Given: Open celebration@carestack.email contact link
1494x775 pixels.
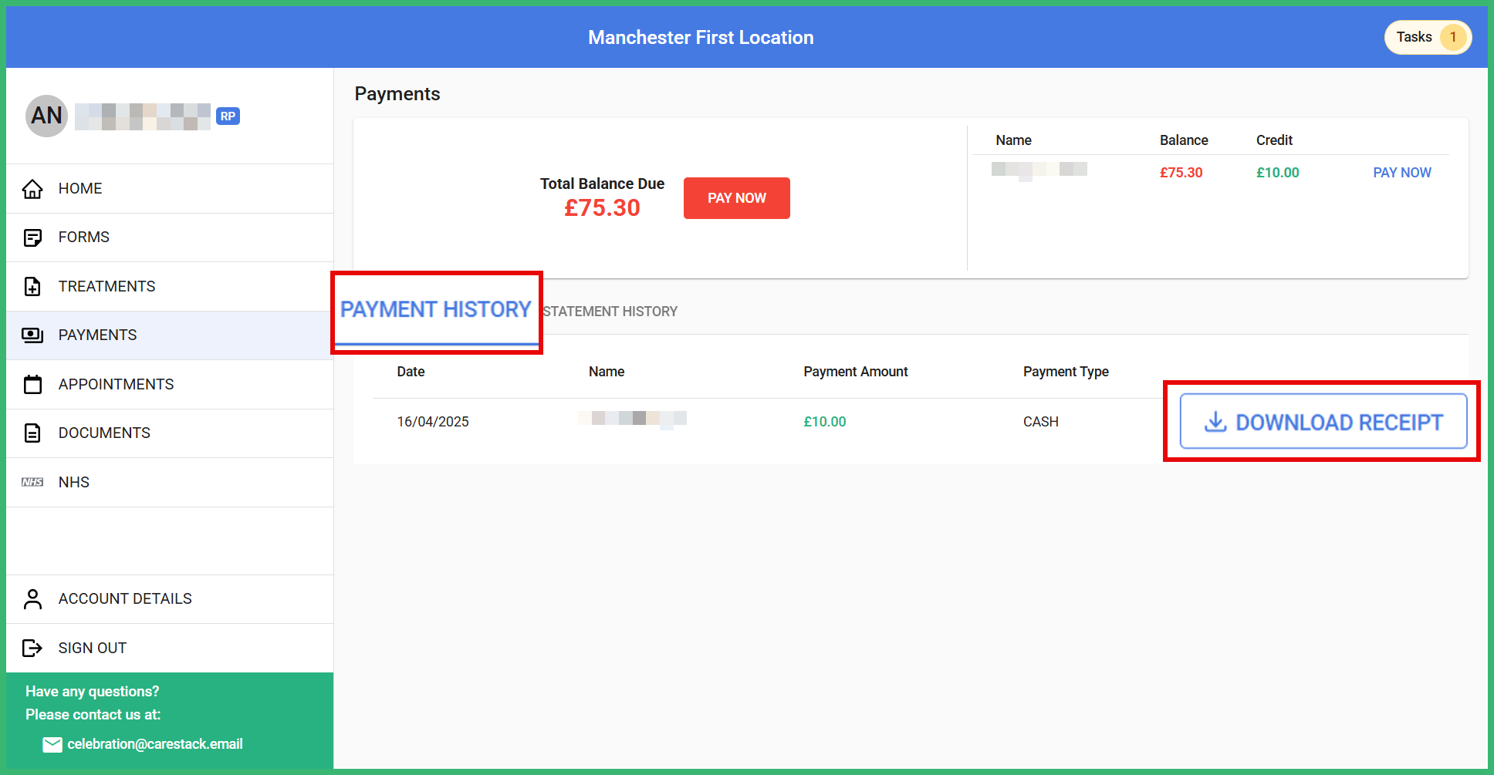Looking at the screenshot, I should pyautogui.click(x=154, y=743).
